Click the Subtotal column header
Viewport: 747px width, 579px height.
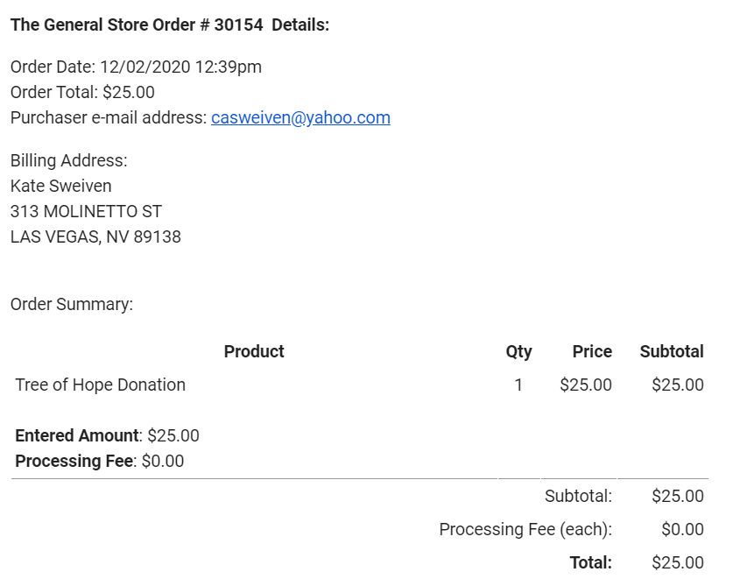(x=672, y=351)
